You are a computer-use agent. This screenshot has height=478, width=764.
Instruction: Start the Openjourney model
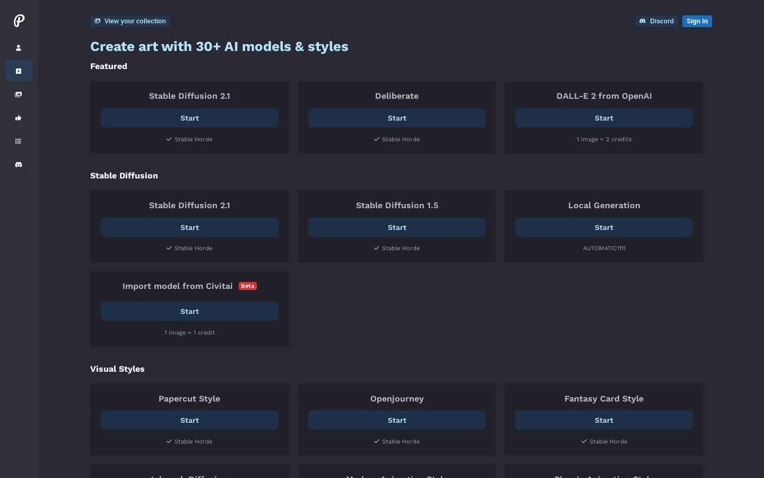tap(396, 420)
